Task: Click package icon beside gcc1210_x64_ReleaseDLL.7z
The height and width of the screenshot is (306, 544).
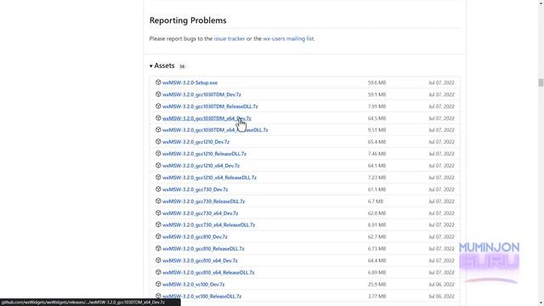Action: pos(158,178)
